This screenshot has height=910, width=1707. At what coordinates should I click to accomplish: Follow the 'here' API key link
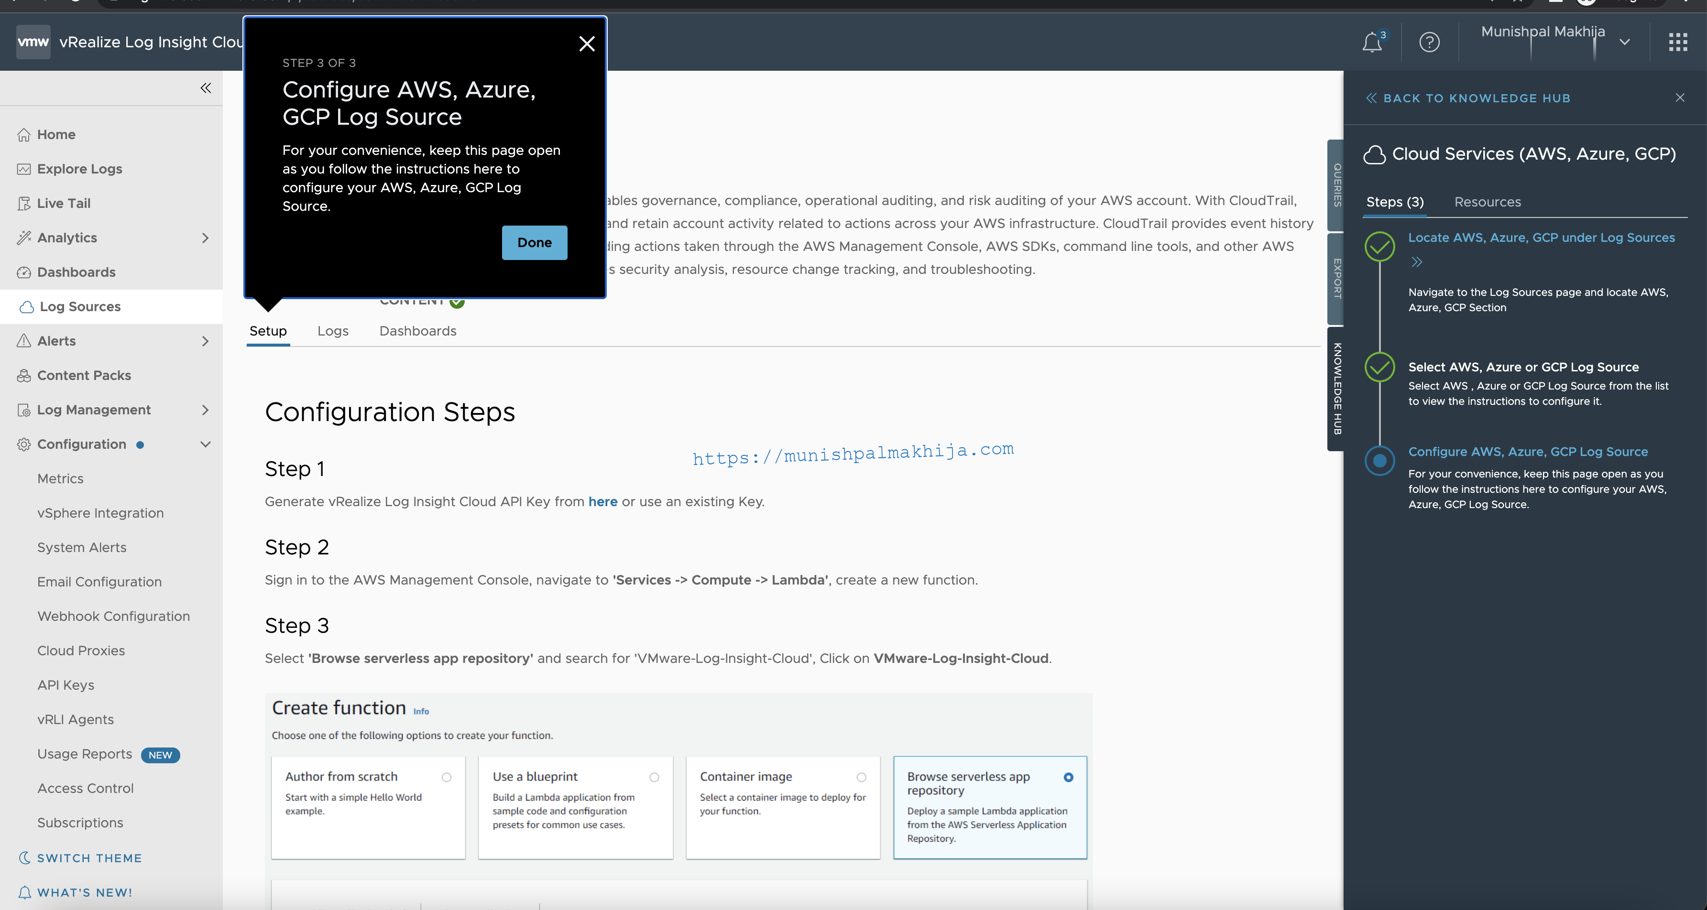(602, 502)
